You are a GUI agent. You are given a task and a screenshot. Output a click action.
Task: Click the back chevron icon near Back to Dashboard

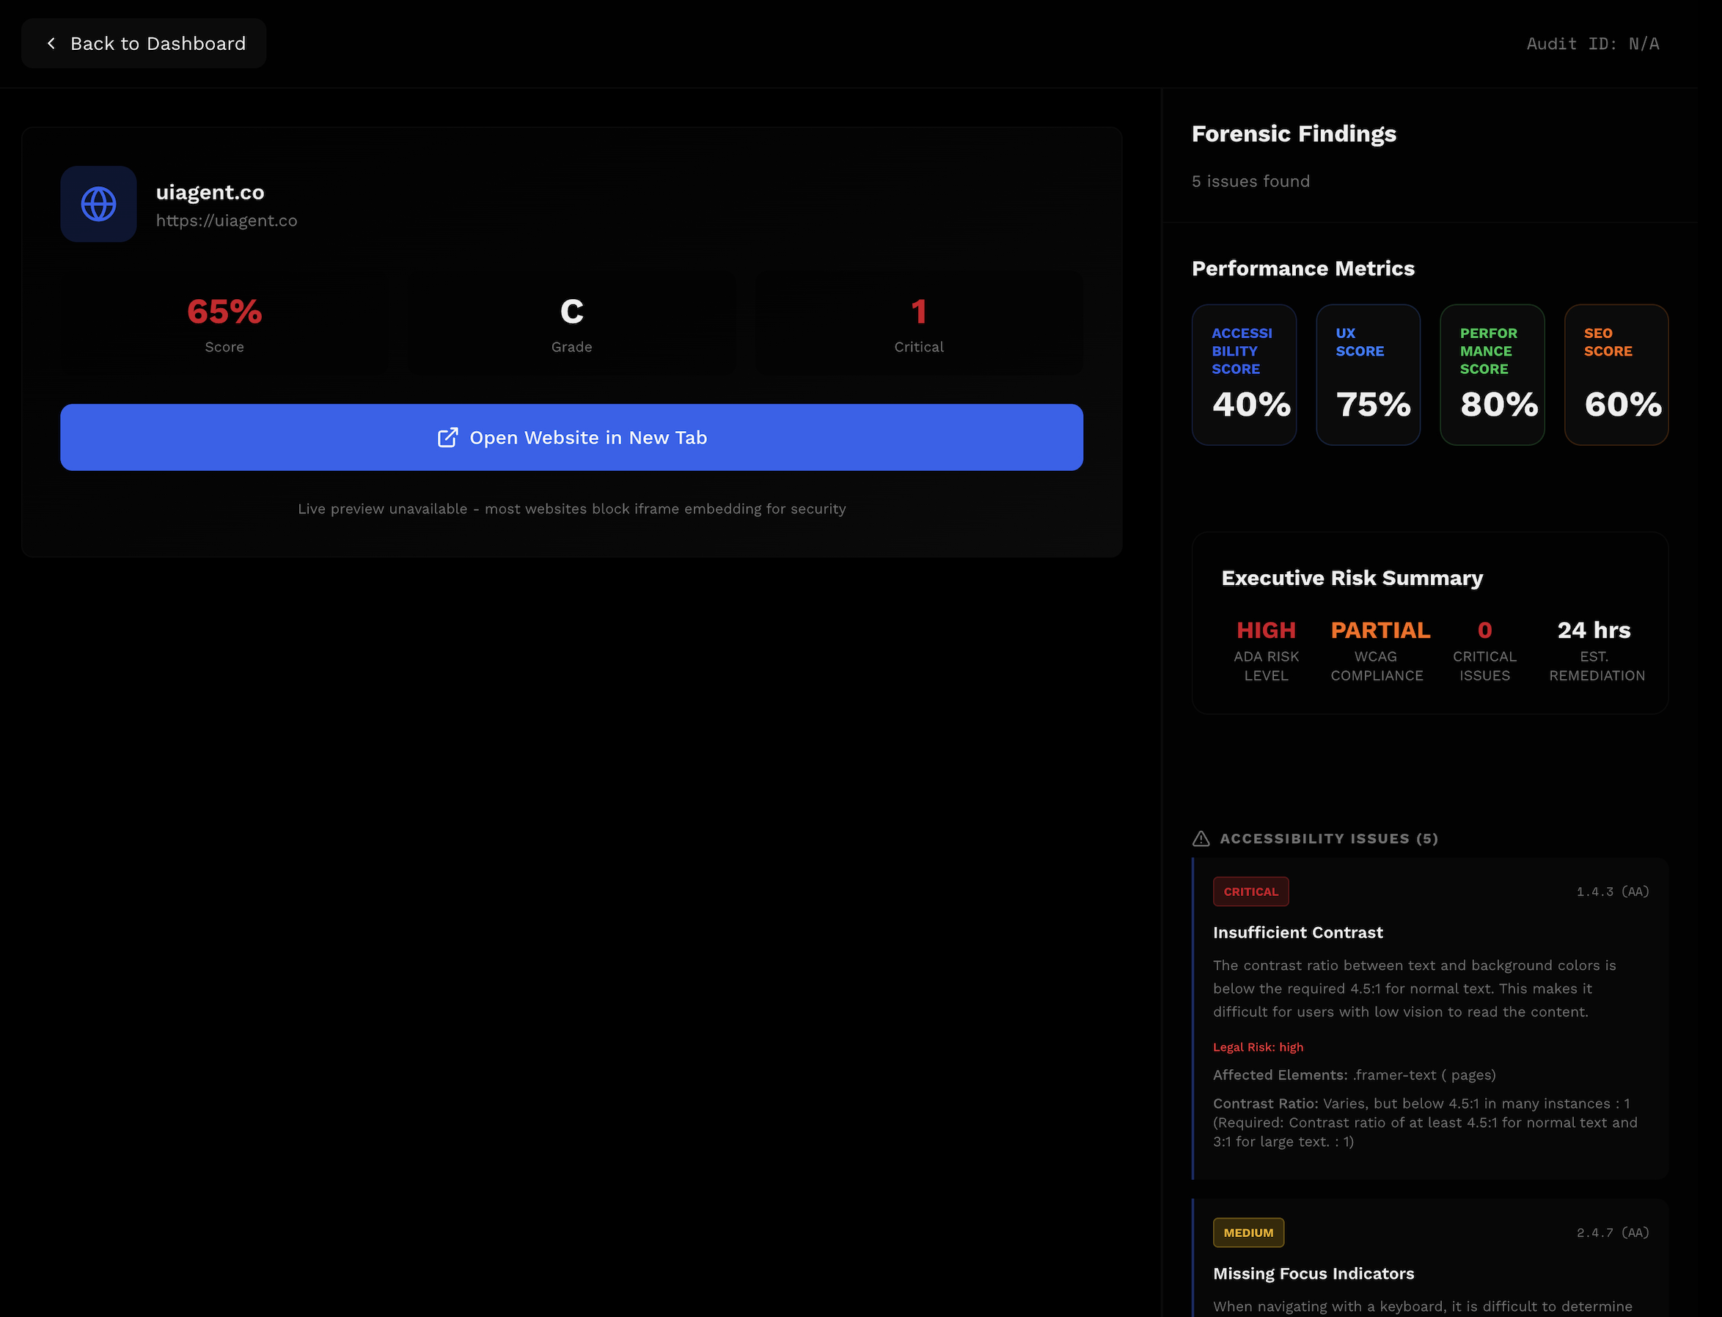(51, 43)
